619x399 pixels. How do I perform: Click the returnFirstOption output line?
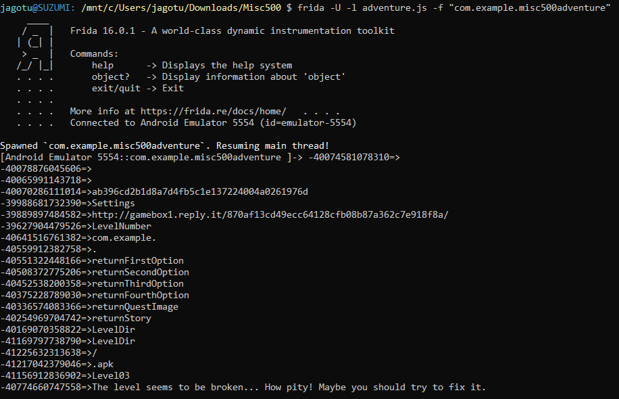(138, 260)
